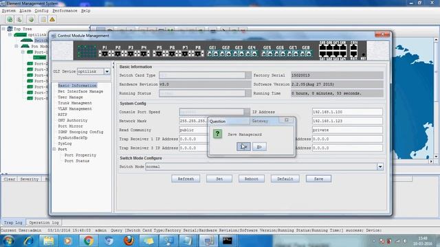
Task: Click the Gateway field 192.168.1.123
Action: coord(347,121)
